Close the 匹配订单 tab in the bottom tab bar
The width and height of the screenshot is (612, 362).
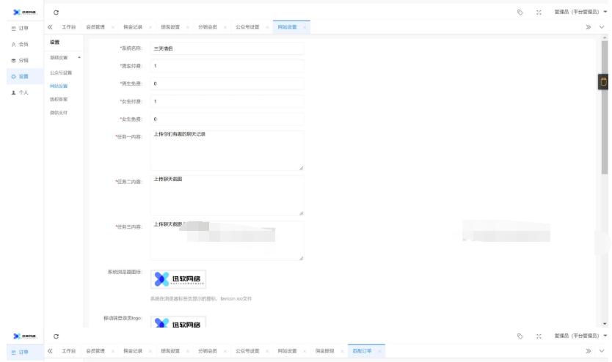click(x=379, y=351)
